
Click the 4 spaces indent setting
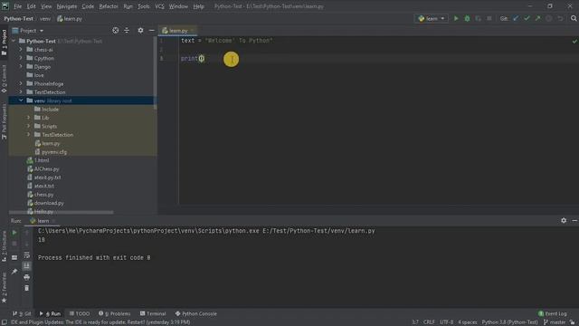(x=468, y=322)
